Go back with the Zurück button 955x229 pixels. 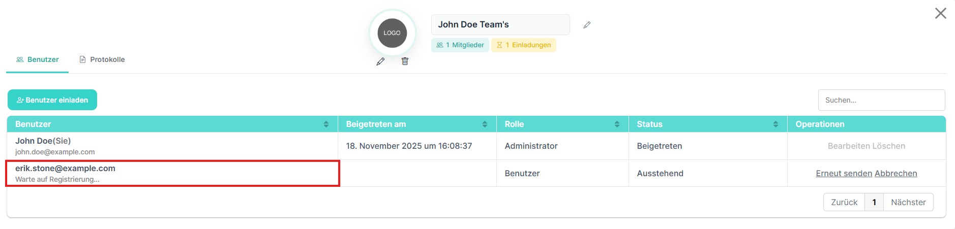click(844, 202)
